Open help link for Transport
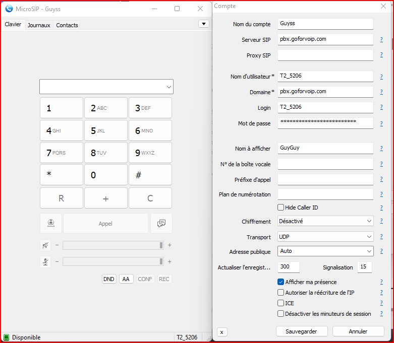394x343 pixels. (381, 237)
